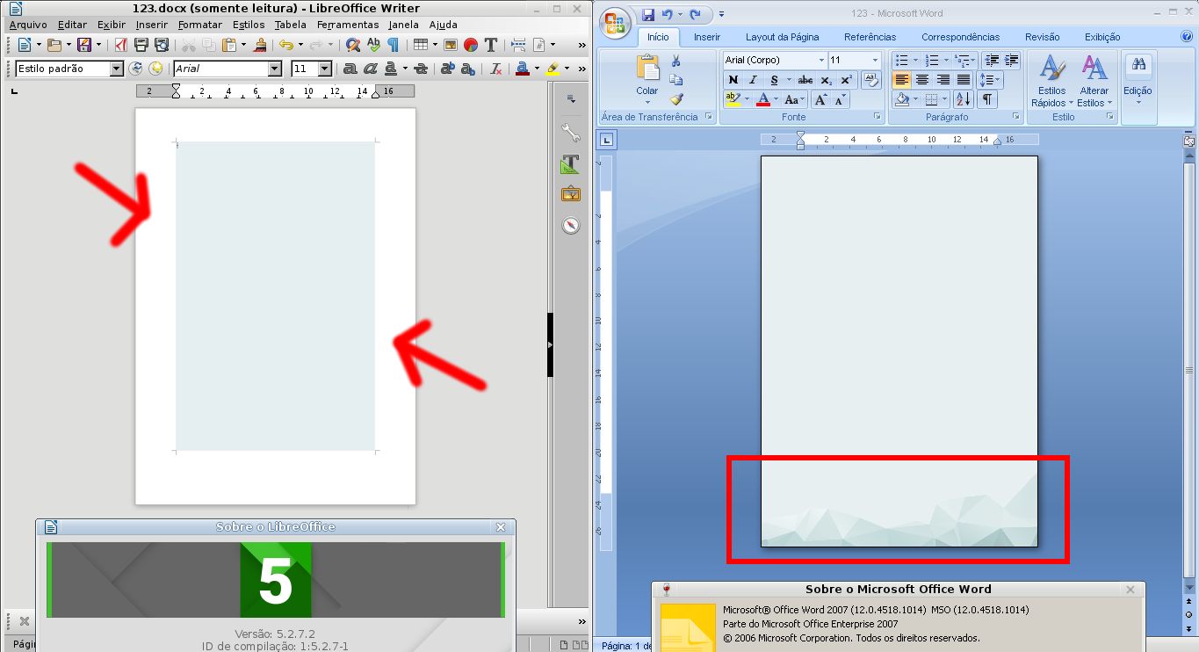Open Customize Quick Access Toolbar arrow in Word
The height and width of the screenshot is (652, 1199).
[721, 15]
